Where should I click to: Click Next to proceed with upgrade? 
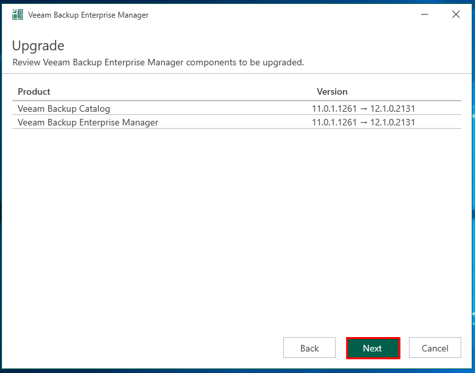point(373,348)
